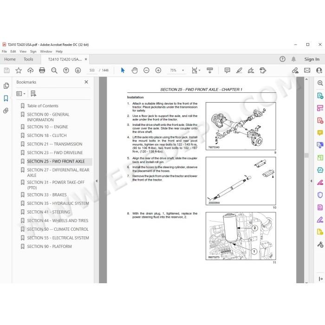
Task: Expand right pane with bottom arrow icon
Action: pos(320,279)
